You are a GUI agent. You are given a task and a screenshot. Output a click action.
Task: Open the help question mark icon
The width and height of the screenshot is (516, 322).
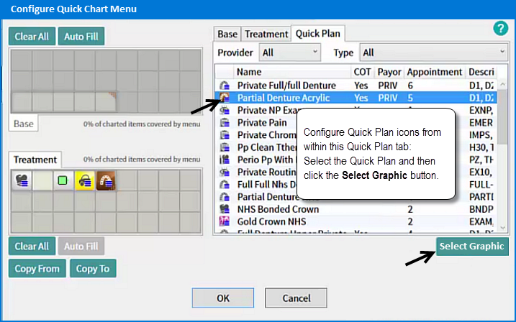(x=501, y=29)
